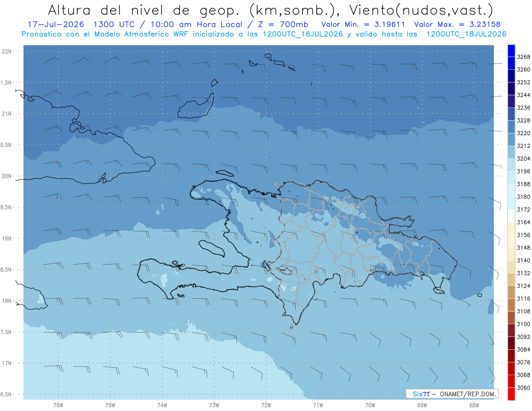Click the colorbar value "3148"
The height and width of the screenshot is (411, 532).
coord(524,248)
